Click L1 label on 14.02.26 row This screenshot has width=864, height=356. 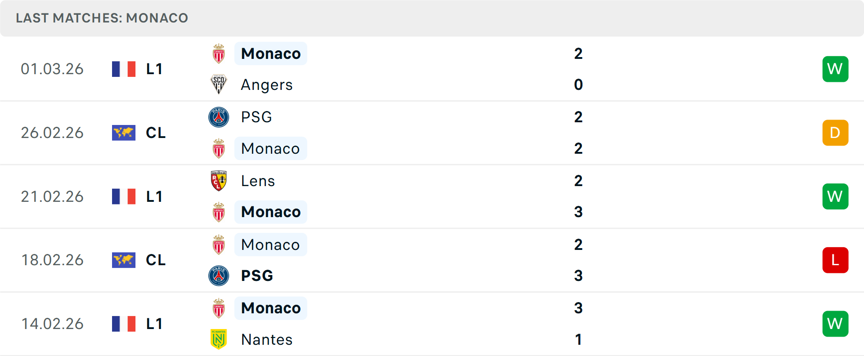154,324
